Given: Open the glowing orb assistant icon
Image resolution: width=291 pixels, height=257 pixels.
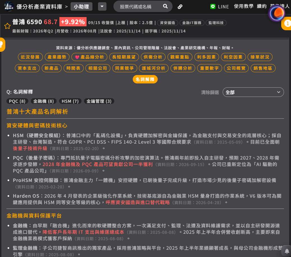Looking at the screenshot, I should (x=277, y=13).
